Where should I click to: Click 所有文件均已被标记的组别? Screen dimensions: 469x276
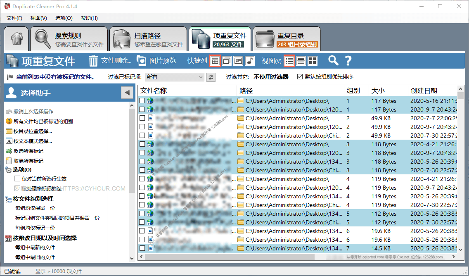point(40,121)
